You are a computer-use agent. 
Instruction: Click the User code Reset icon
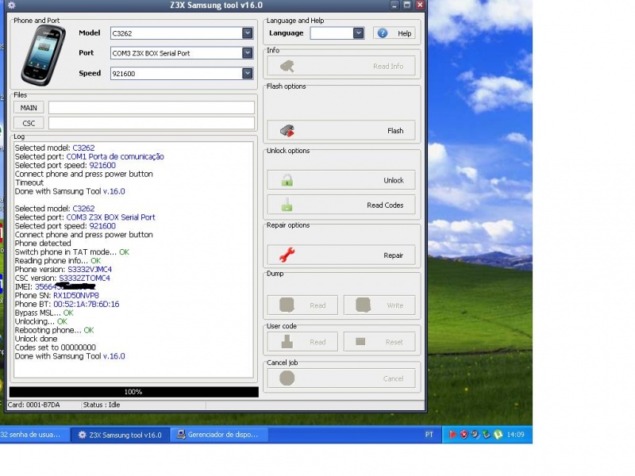pos(360,342)
